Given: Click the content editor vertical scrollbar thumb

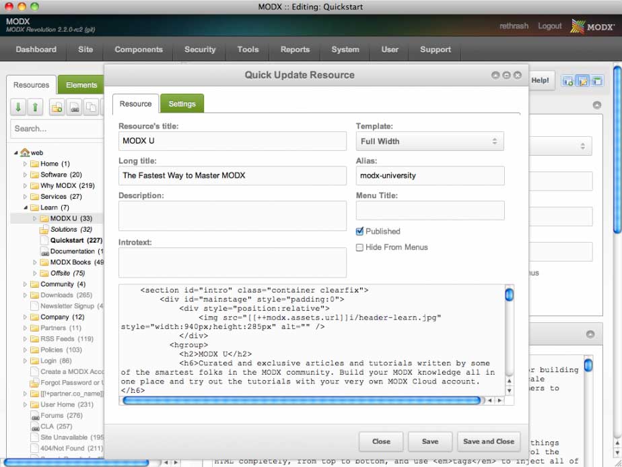Looking at the screenshot, I should 510,294.
